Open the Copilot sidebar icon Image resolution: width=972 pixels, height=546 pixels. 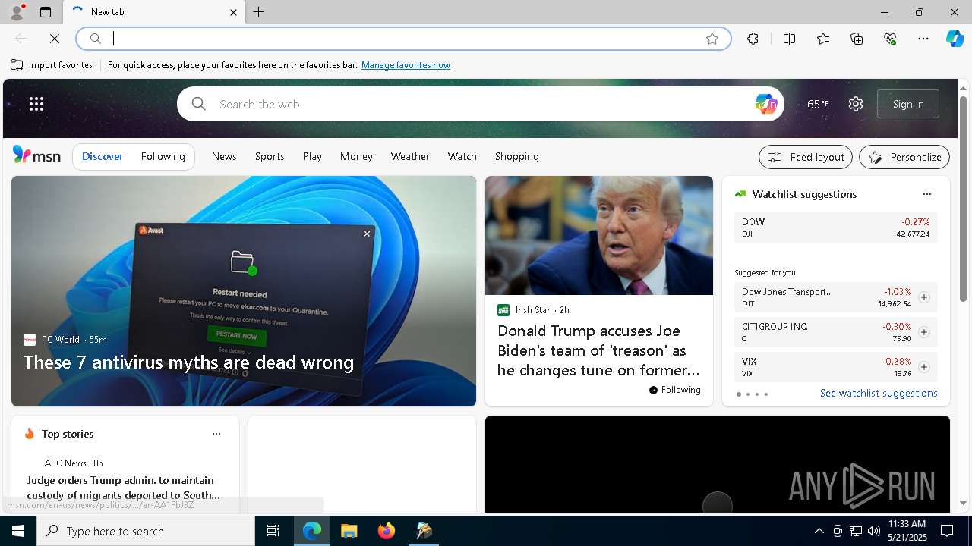tap(955, 39)
